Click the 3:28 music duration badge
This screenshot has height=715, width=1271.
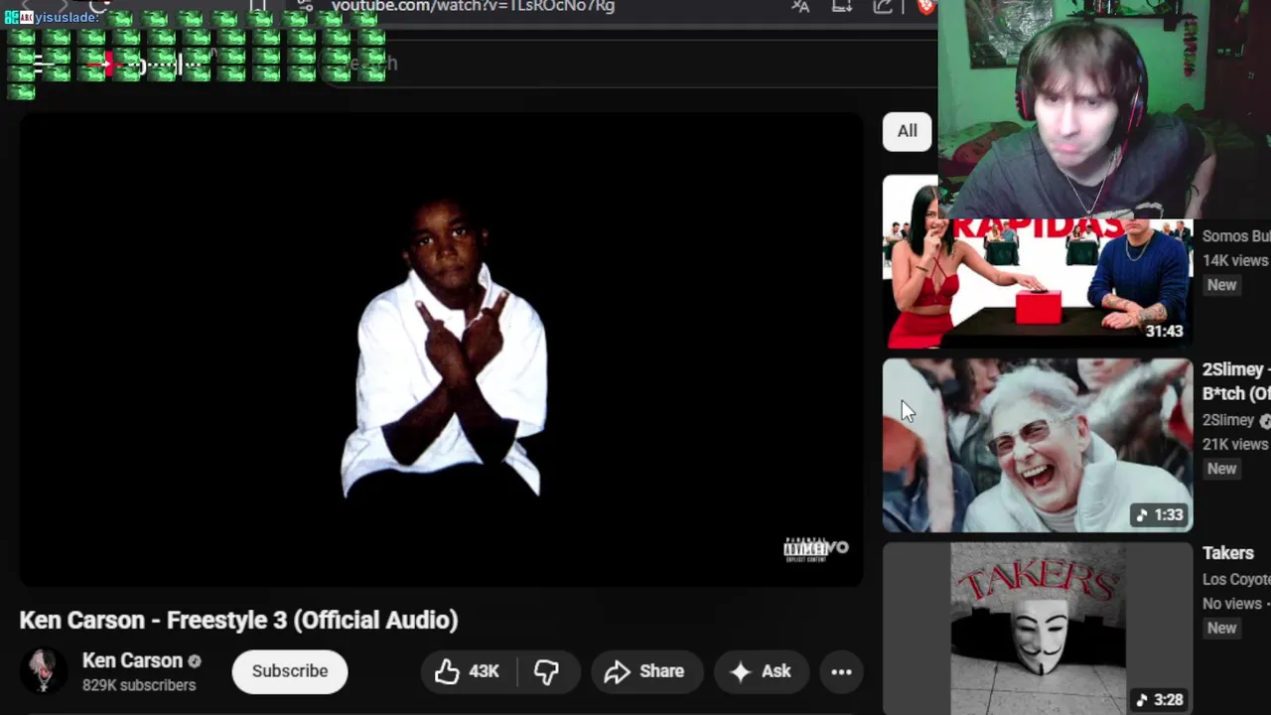click(x=1159, y=699)
